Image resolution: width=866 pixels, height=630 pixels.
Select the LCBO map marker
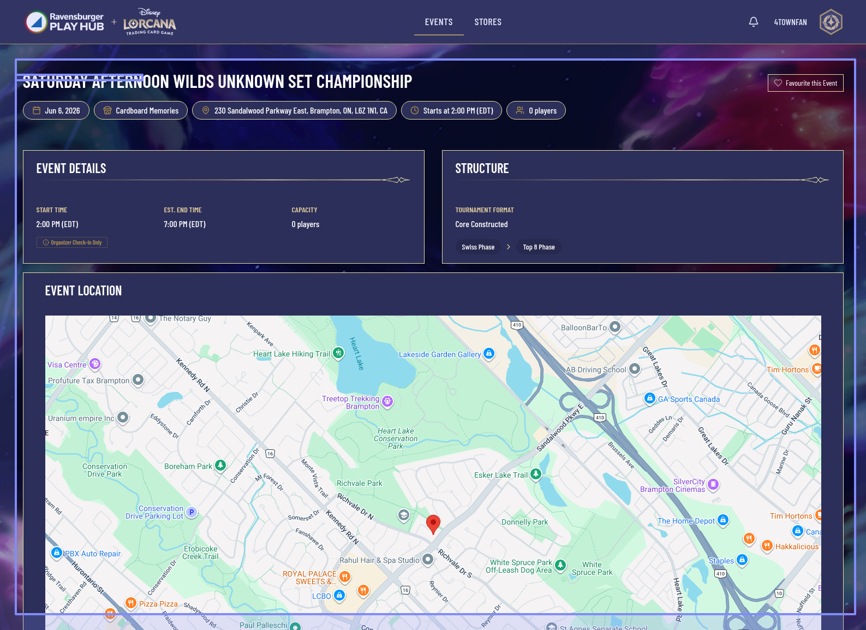pyautogui.click(x=339, y=596)
